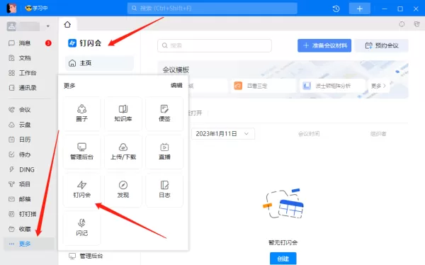Click the circular icon at top-right below title bar
The height and width of the screenshot is (265, 425).
coord(402,24)
